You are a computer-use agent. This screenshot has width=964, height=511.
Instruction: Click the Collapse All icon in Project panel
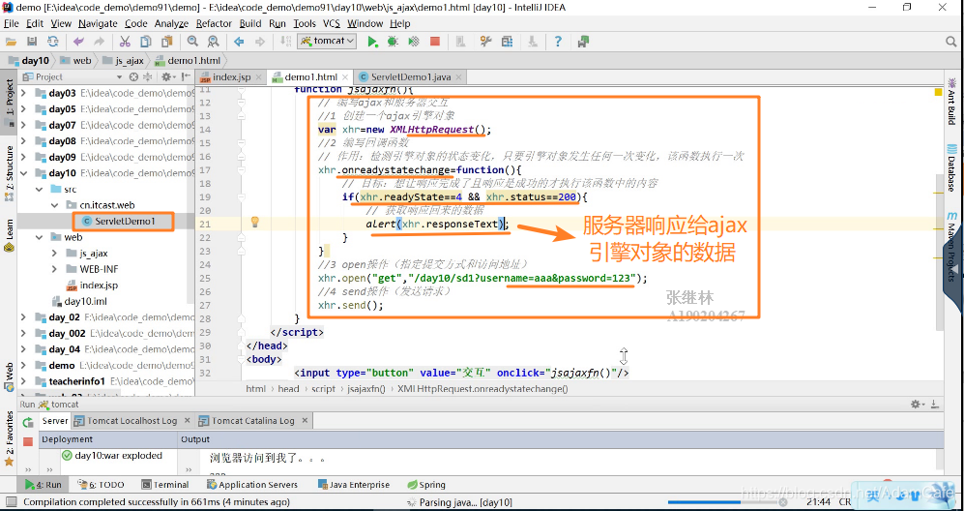pyautogui.click(x=147, y=77)
